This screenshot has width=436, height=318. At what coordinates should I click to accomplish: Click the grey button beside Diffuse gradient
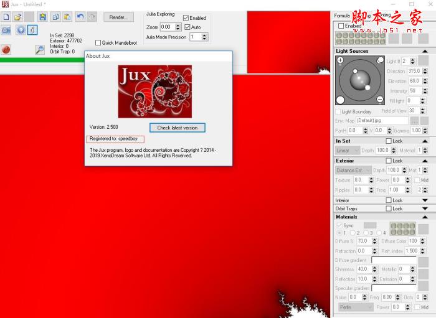point(423,262)
